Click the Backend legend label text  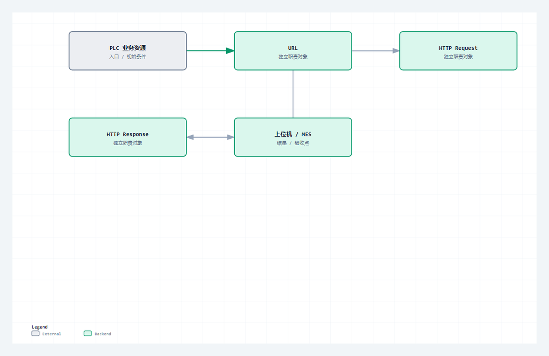[x=103, y=334]
